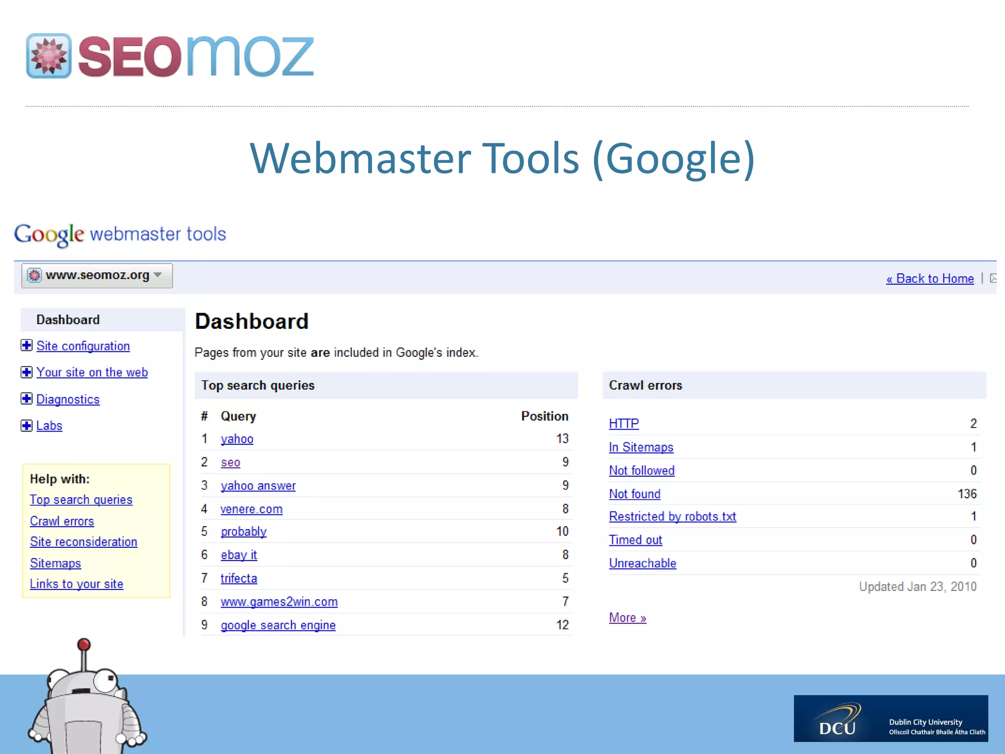
Task: Open the www.seomoz.org site dropdown
Action: click(97, 275)
